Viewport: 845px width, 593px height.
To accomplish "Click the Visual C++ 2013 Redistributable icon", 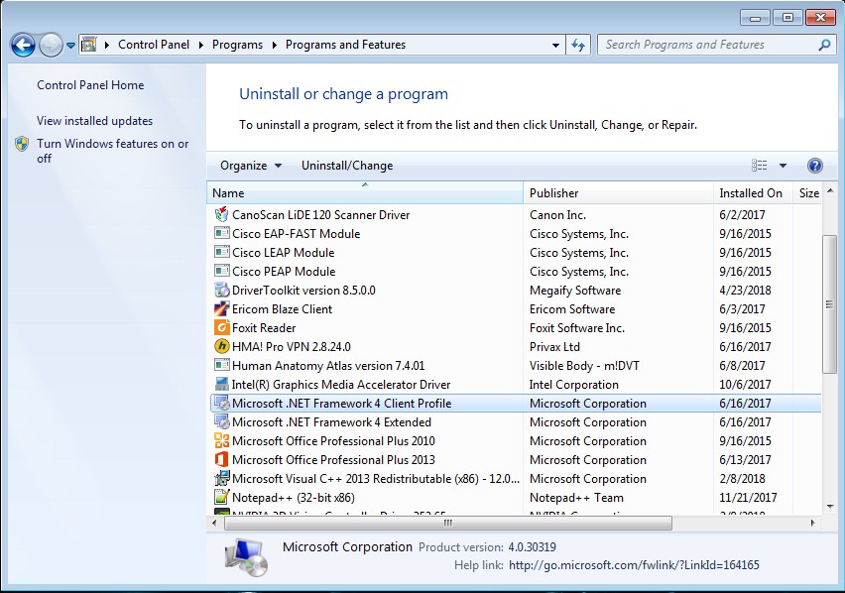I will (221, 478).
